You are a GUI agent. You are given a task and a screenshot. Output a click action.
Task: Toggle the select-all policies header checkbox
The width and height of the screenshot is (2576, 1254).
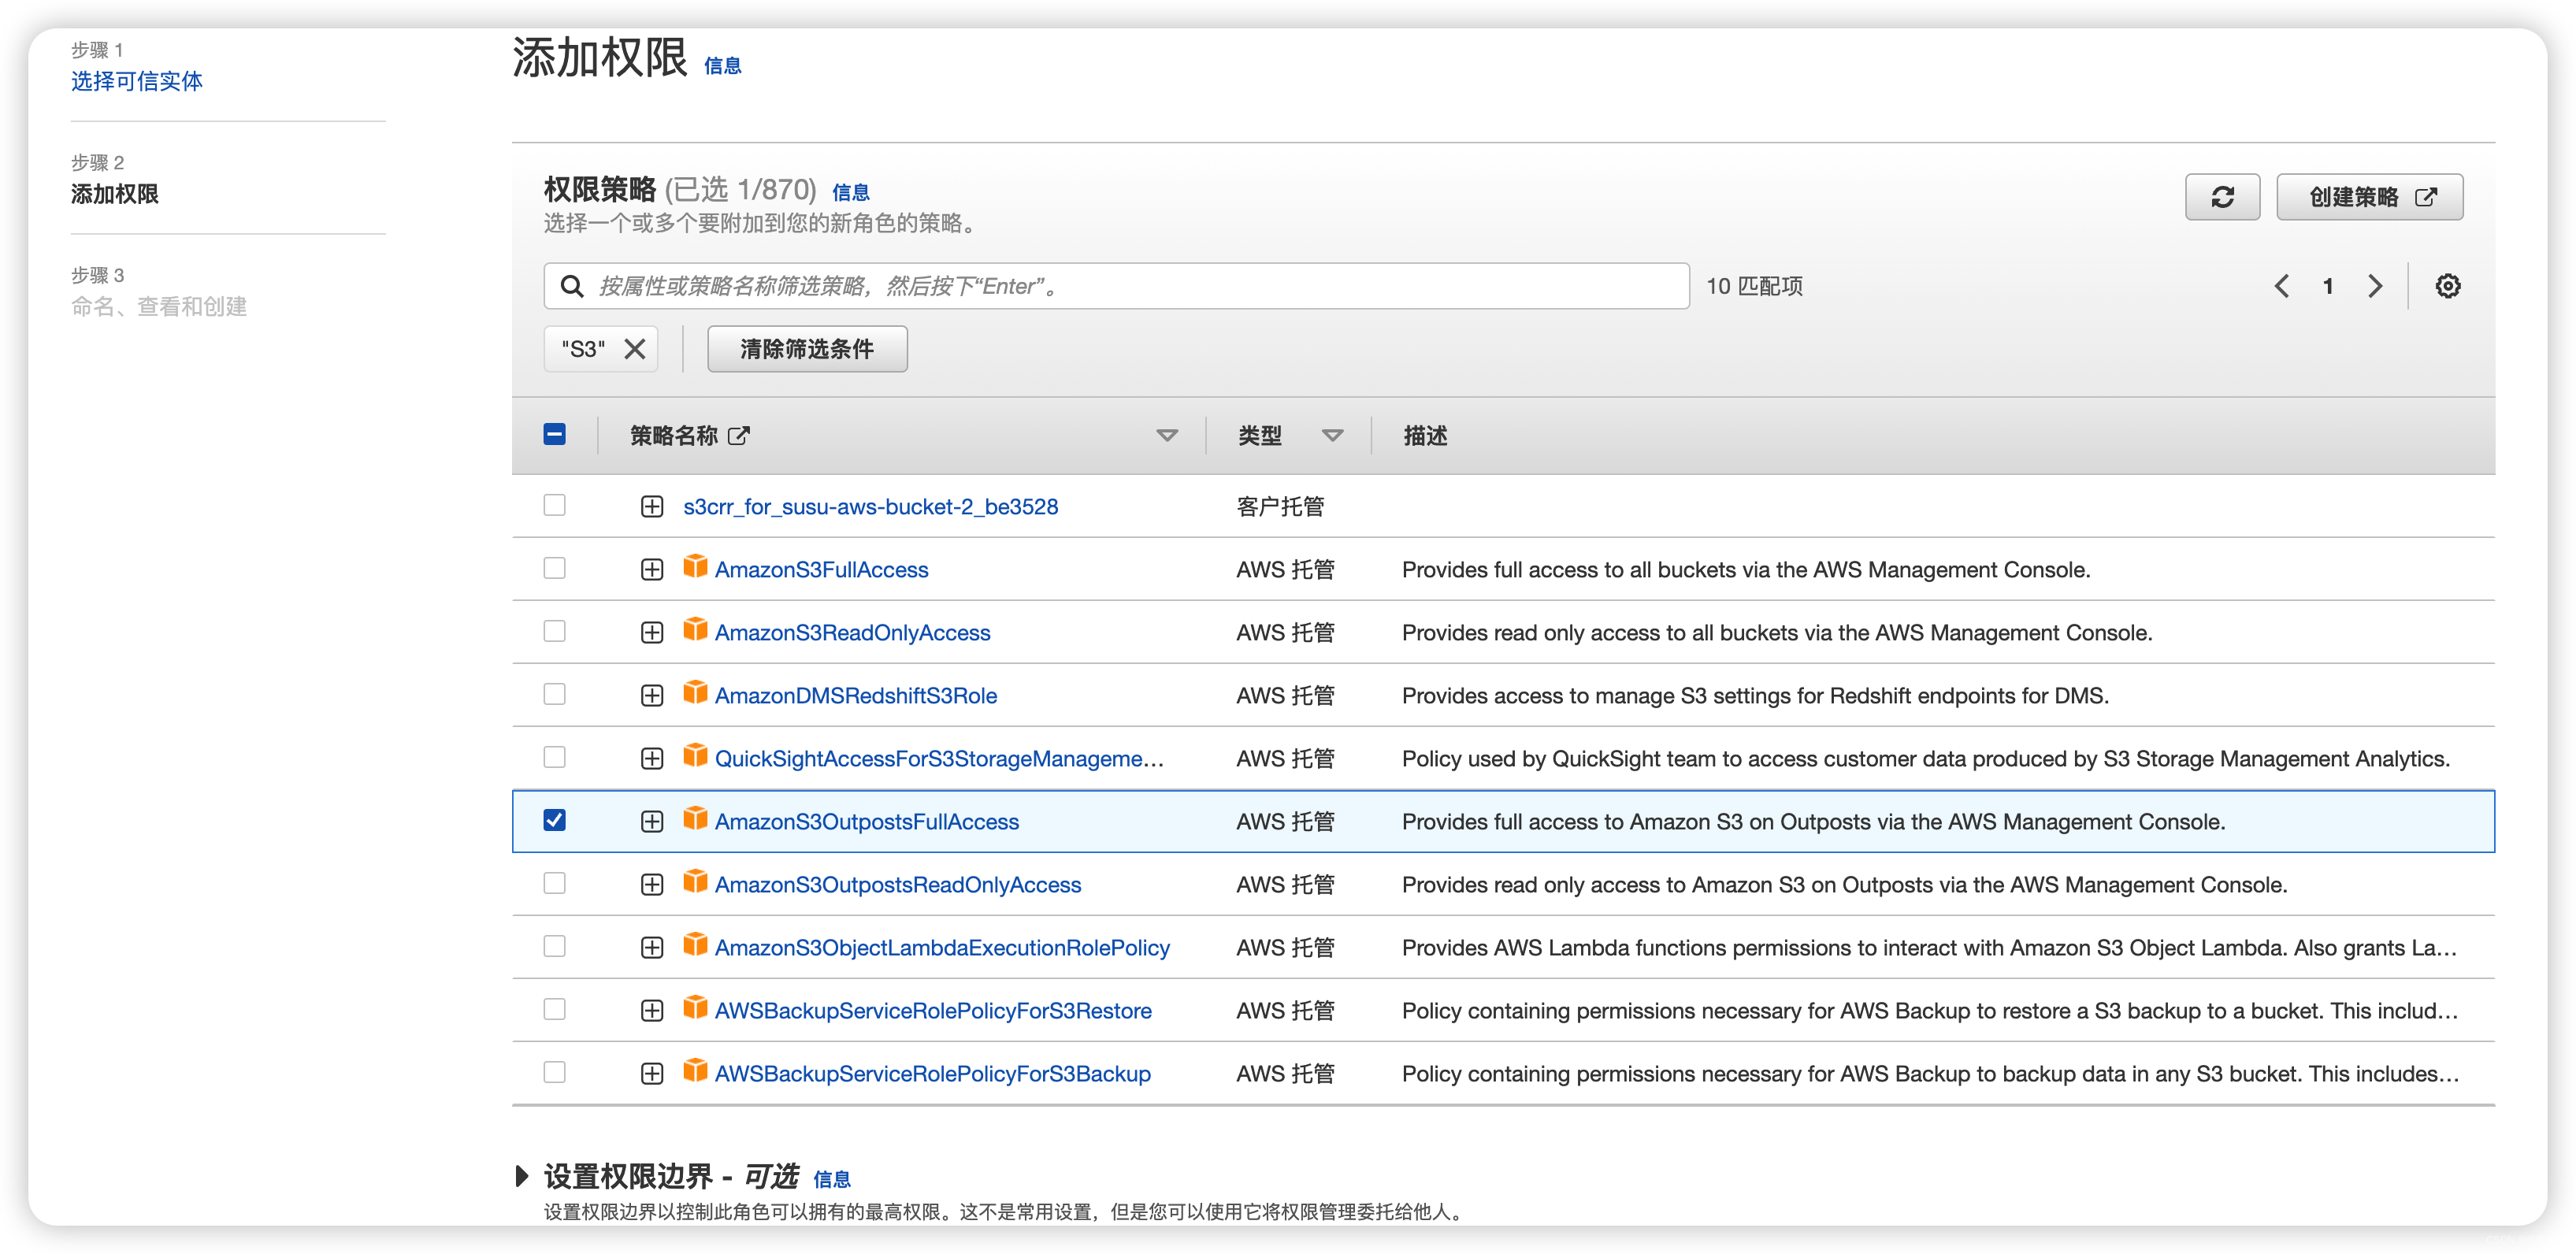point(554,434)
